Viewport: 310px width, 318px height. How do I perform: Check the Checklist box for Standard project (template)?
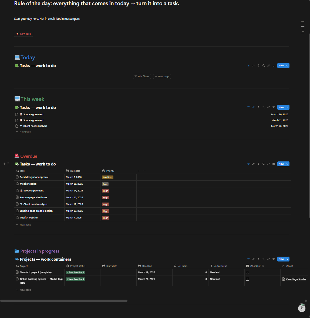point(248,272)
